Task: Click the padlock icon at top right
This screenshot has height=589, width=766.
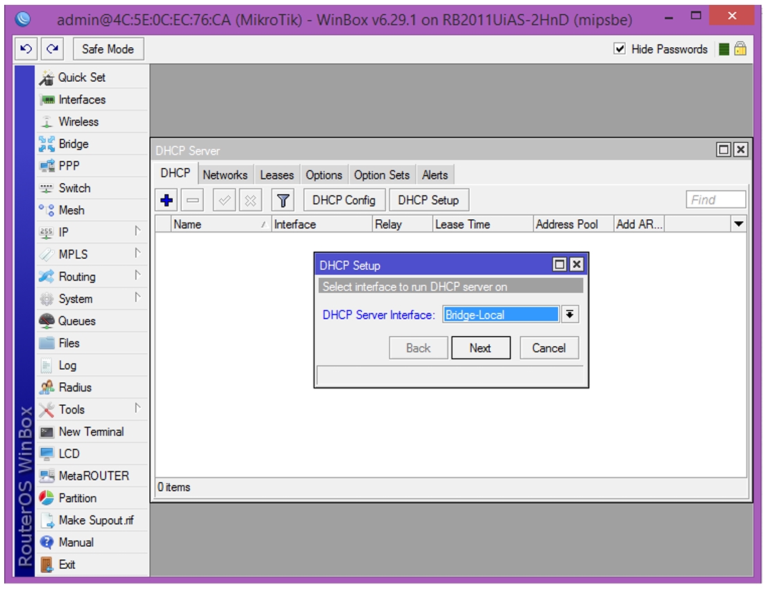Action: click(x=740, y=49)
